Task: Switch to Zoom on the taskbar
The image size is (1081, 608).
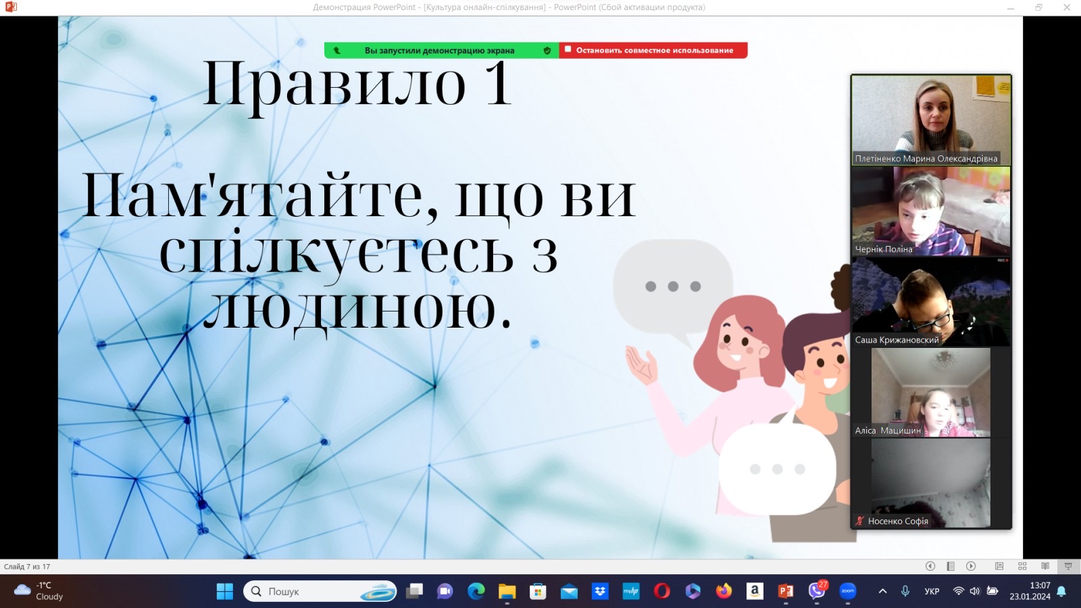Action: (848, 591)
